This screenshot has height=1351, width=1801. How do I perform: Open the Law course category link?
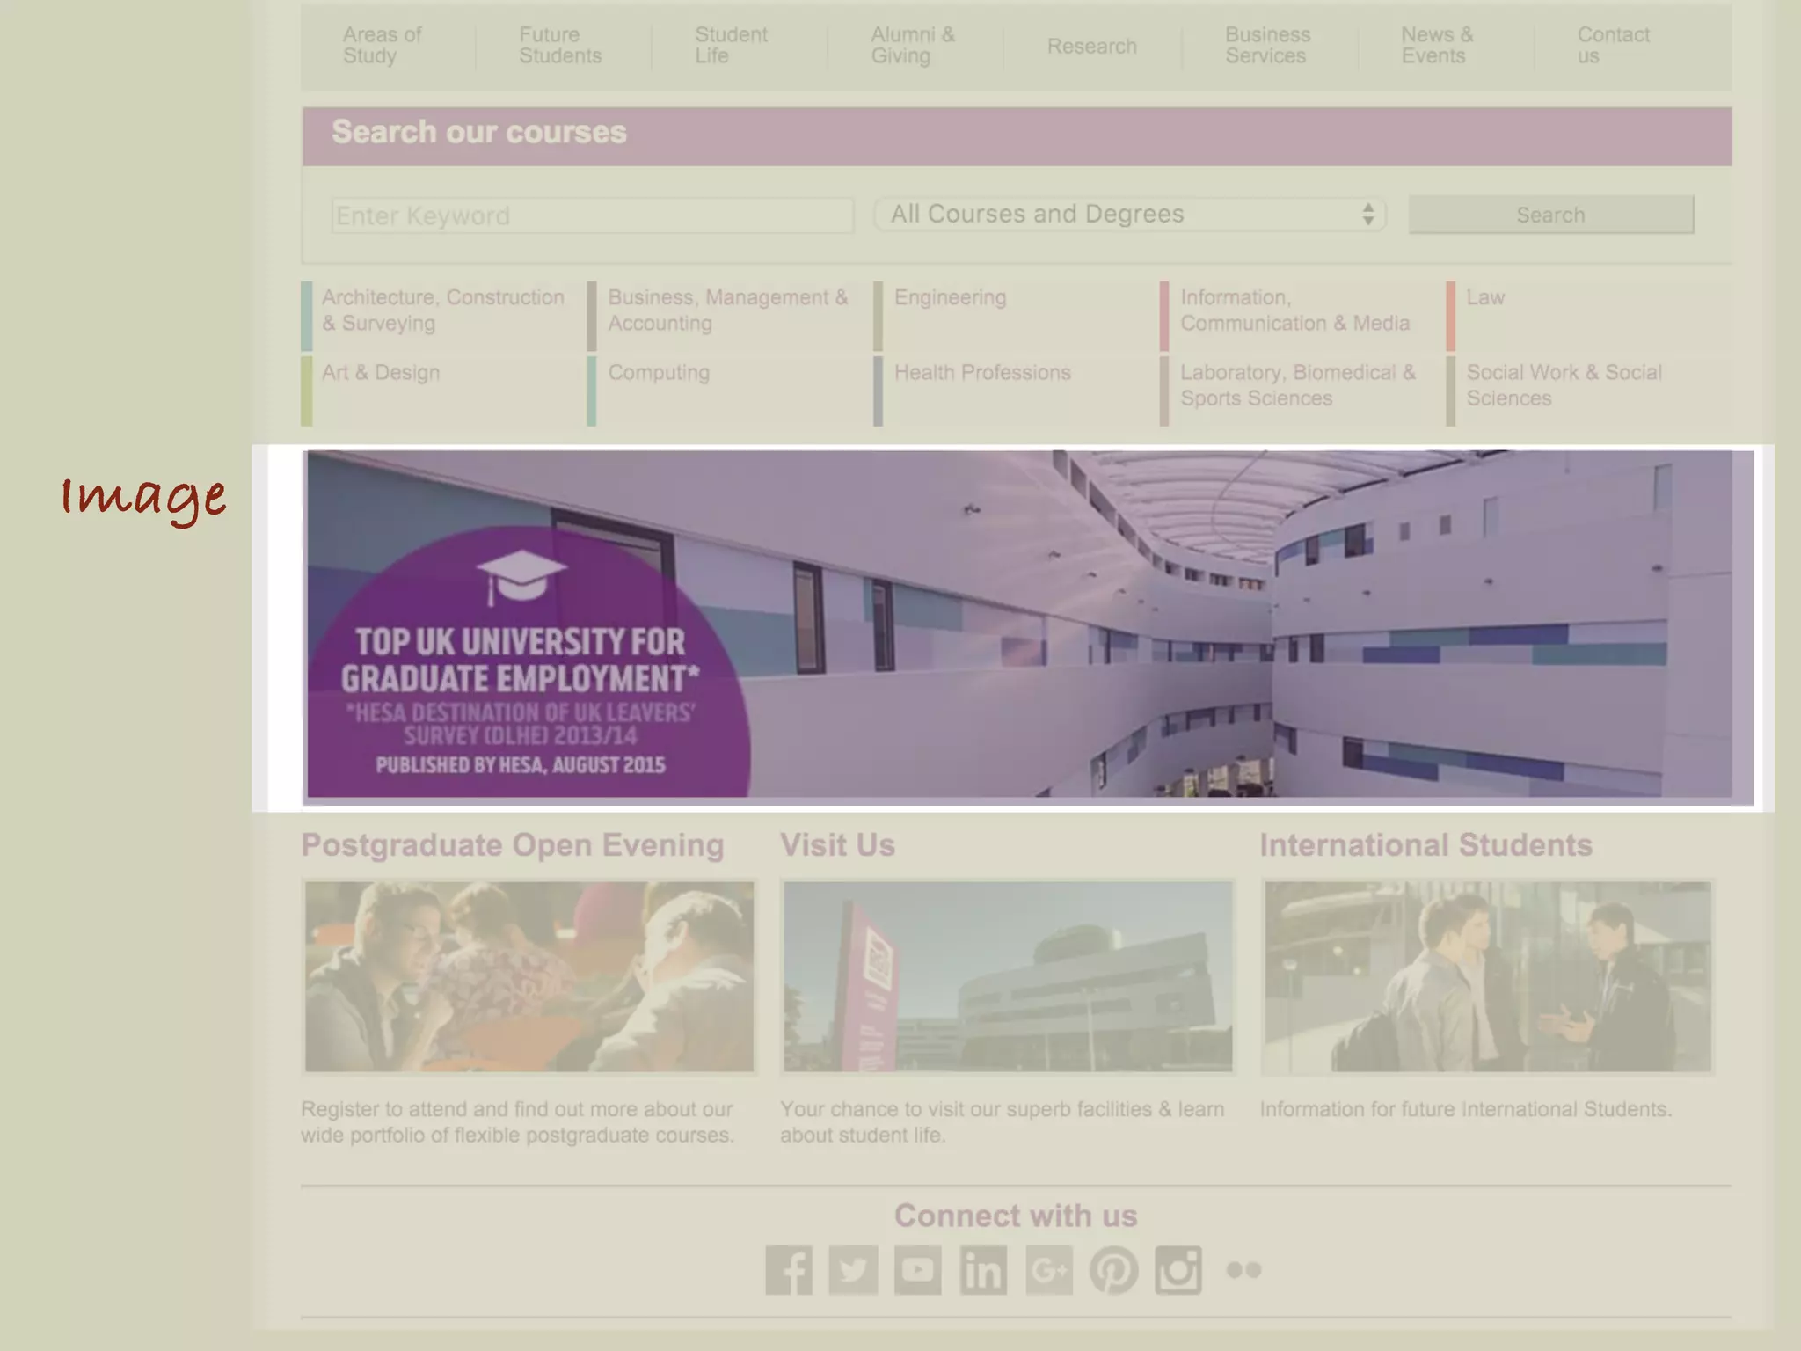coord(1485,297)
